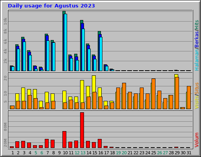Click the 'Daily usage for Agustus 2023' title

51,6
